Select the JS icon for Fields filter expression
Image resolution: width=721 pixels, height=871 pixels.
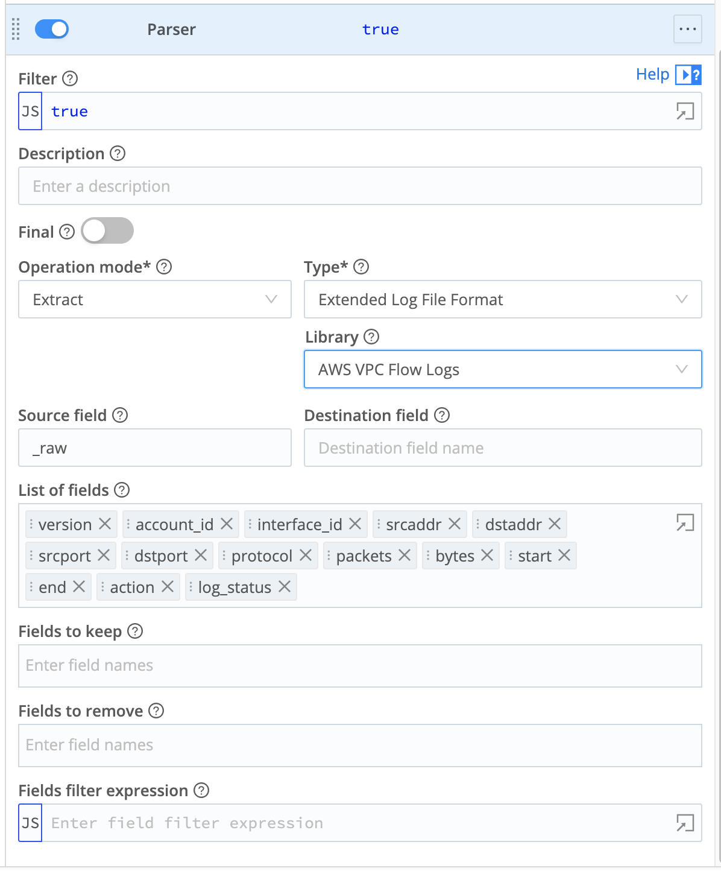(x=30, y=822)
